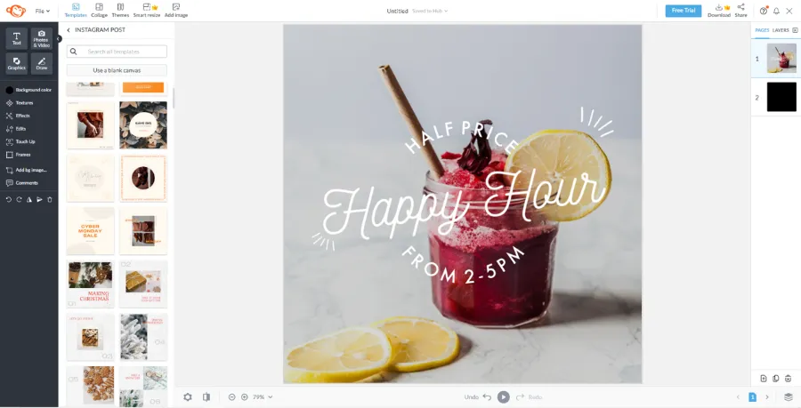Select page 1 thumbnail
The image size is (801, 408).
click(x=781, y=58)
